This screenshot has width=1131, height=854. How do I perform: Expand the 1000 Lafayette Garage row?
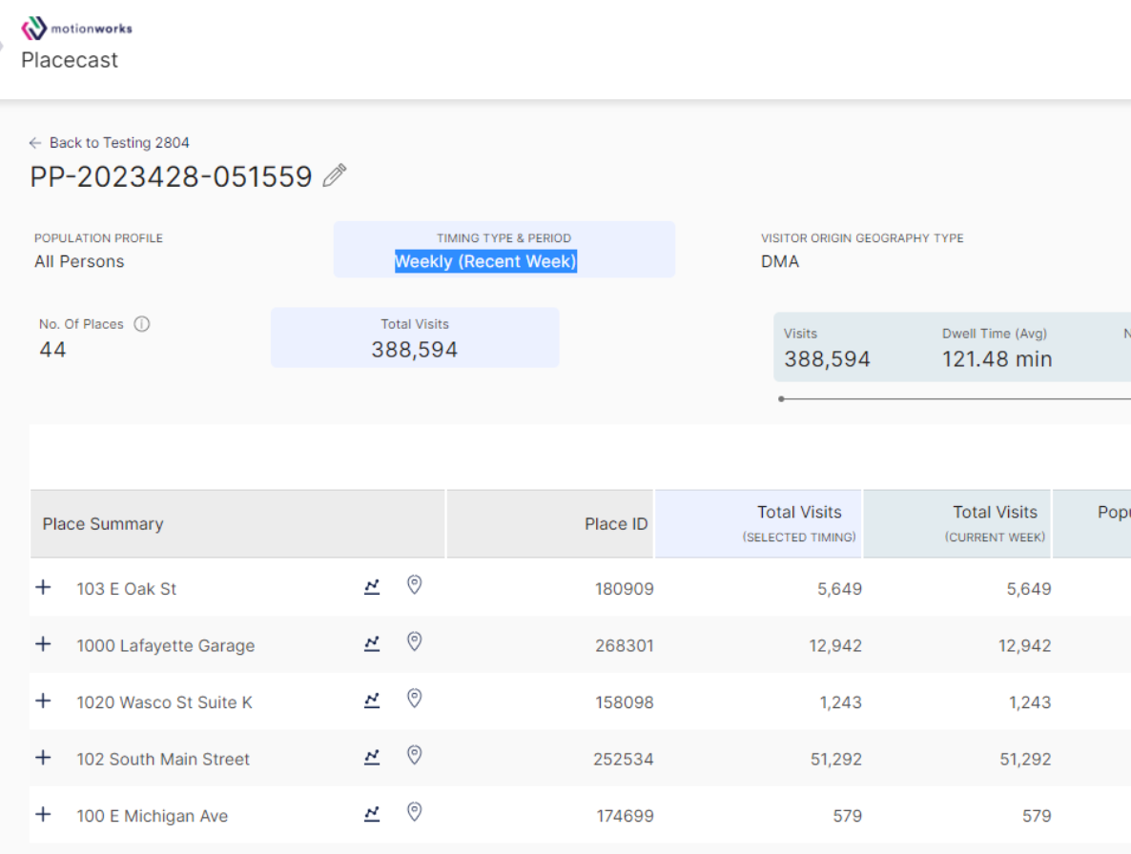pos(43,643)
